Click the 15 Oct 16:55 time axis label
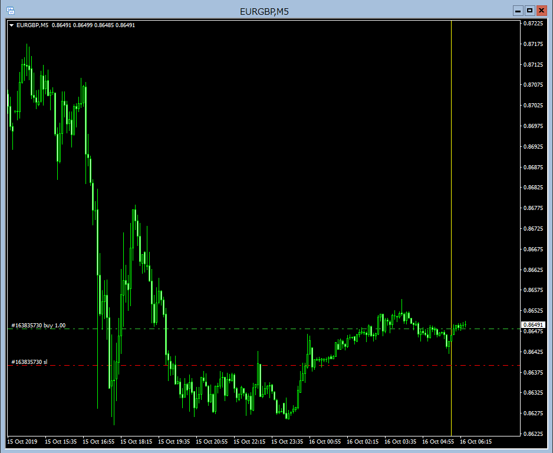Screen dimensions: 553x453 pyautogui.click(x=98, y=442)
